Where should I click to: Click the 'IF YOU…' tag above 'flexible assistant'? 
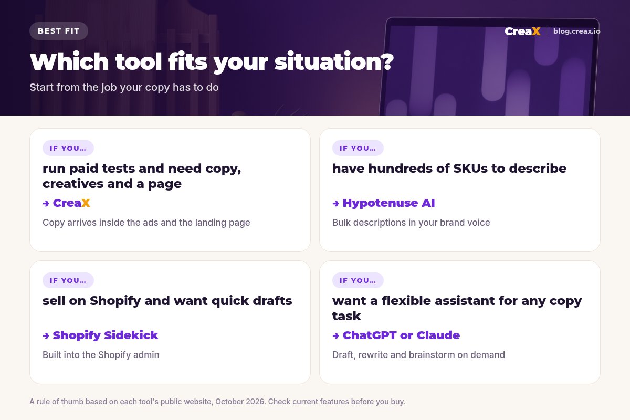pos(358,280)
